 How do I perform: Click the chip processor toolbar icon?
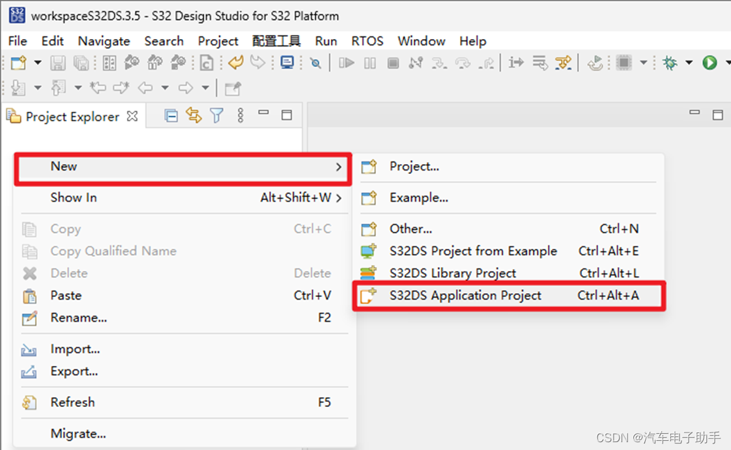pos(623,63)
